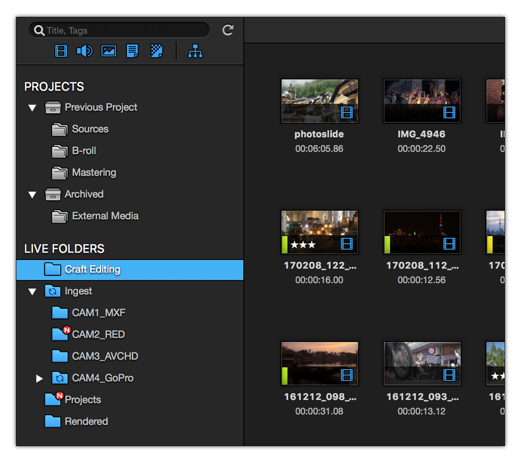Viewport: 521px width, 463px height.
Task: Switch to hierarchy view
Action: (195, 51)
